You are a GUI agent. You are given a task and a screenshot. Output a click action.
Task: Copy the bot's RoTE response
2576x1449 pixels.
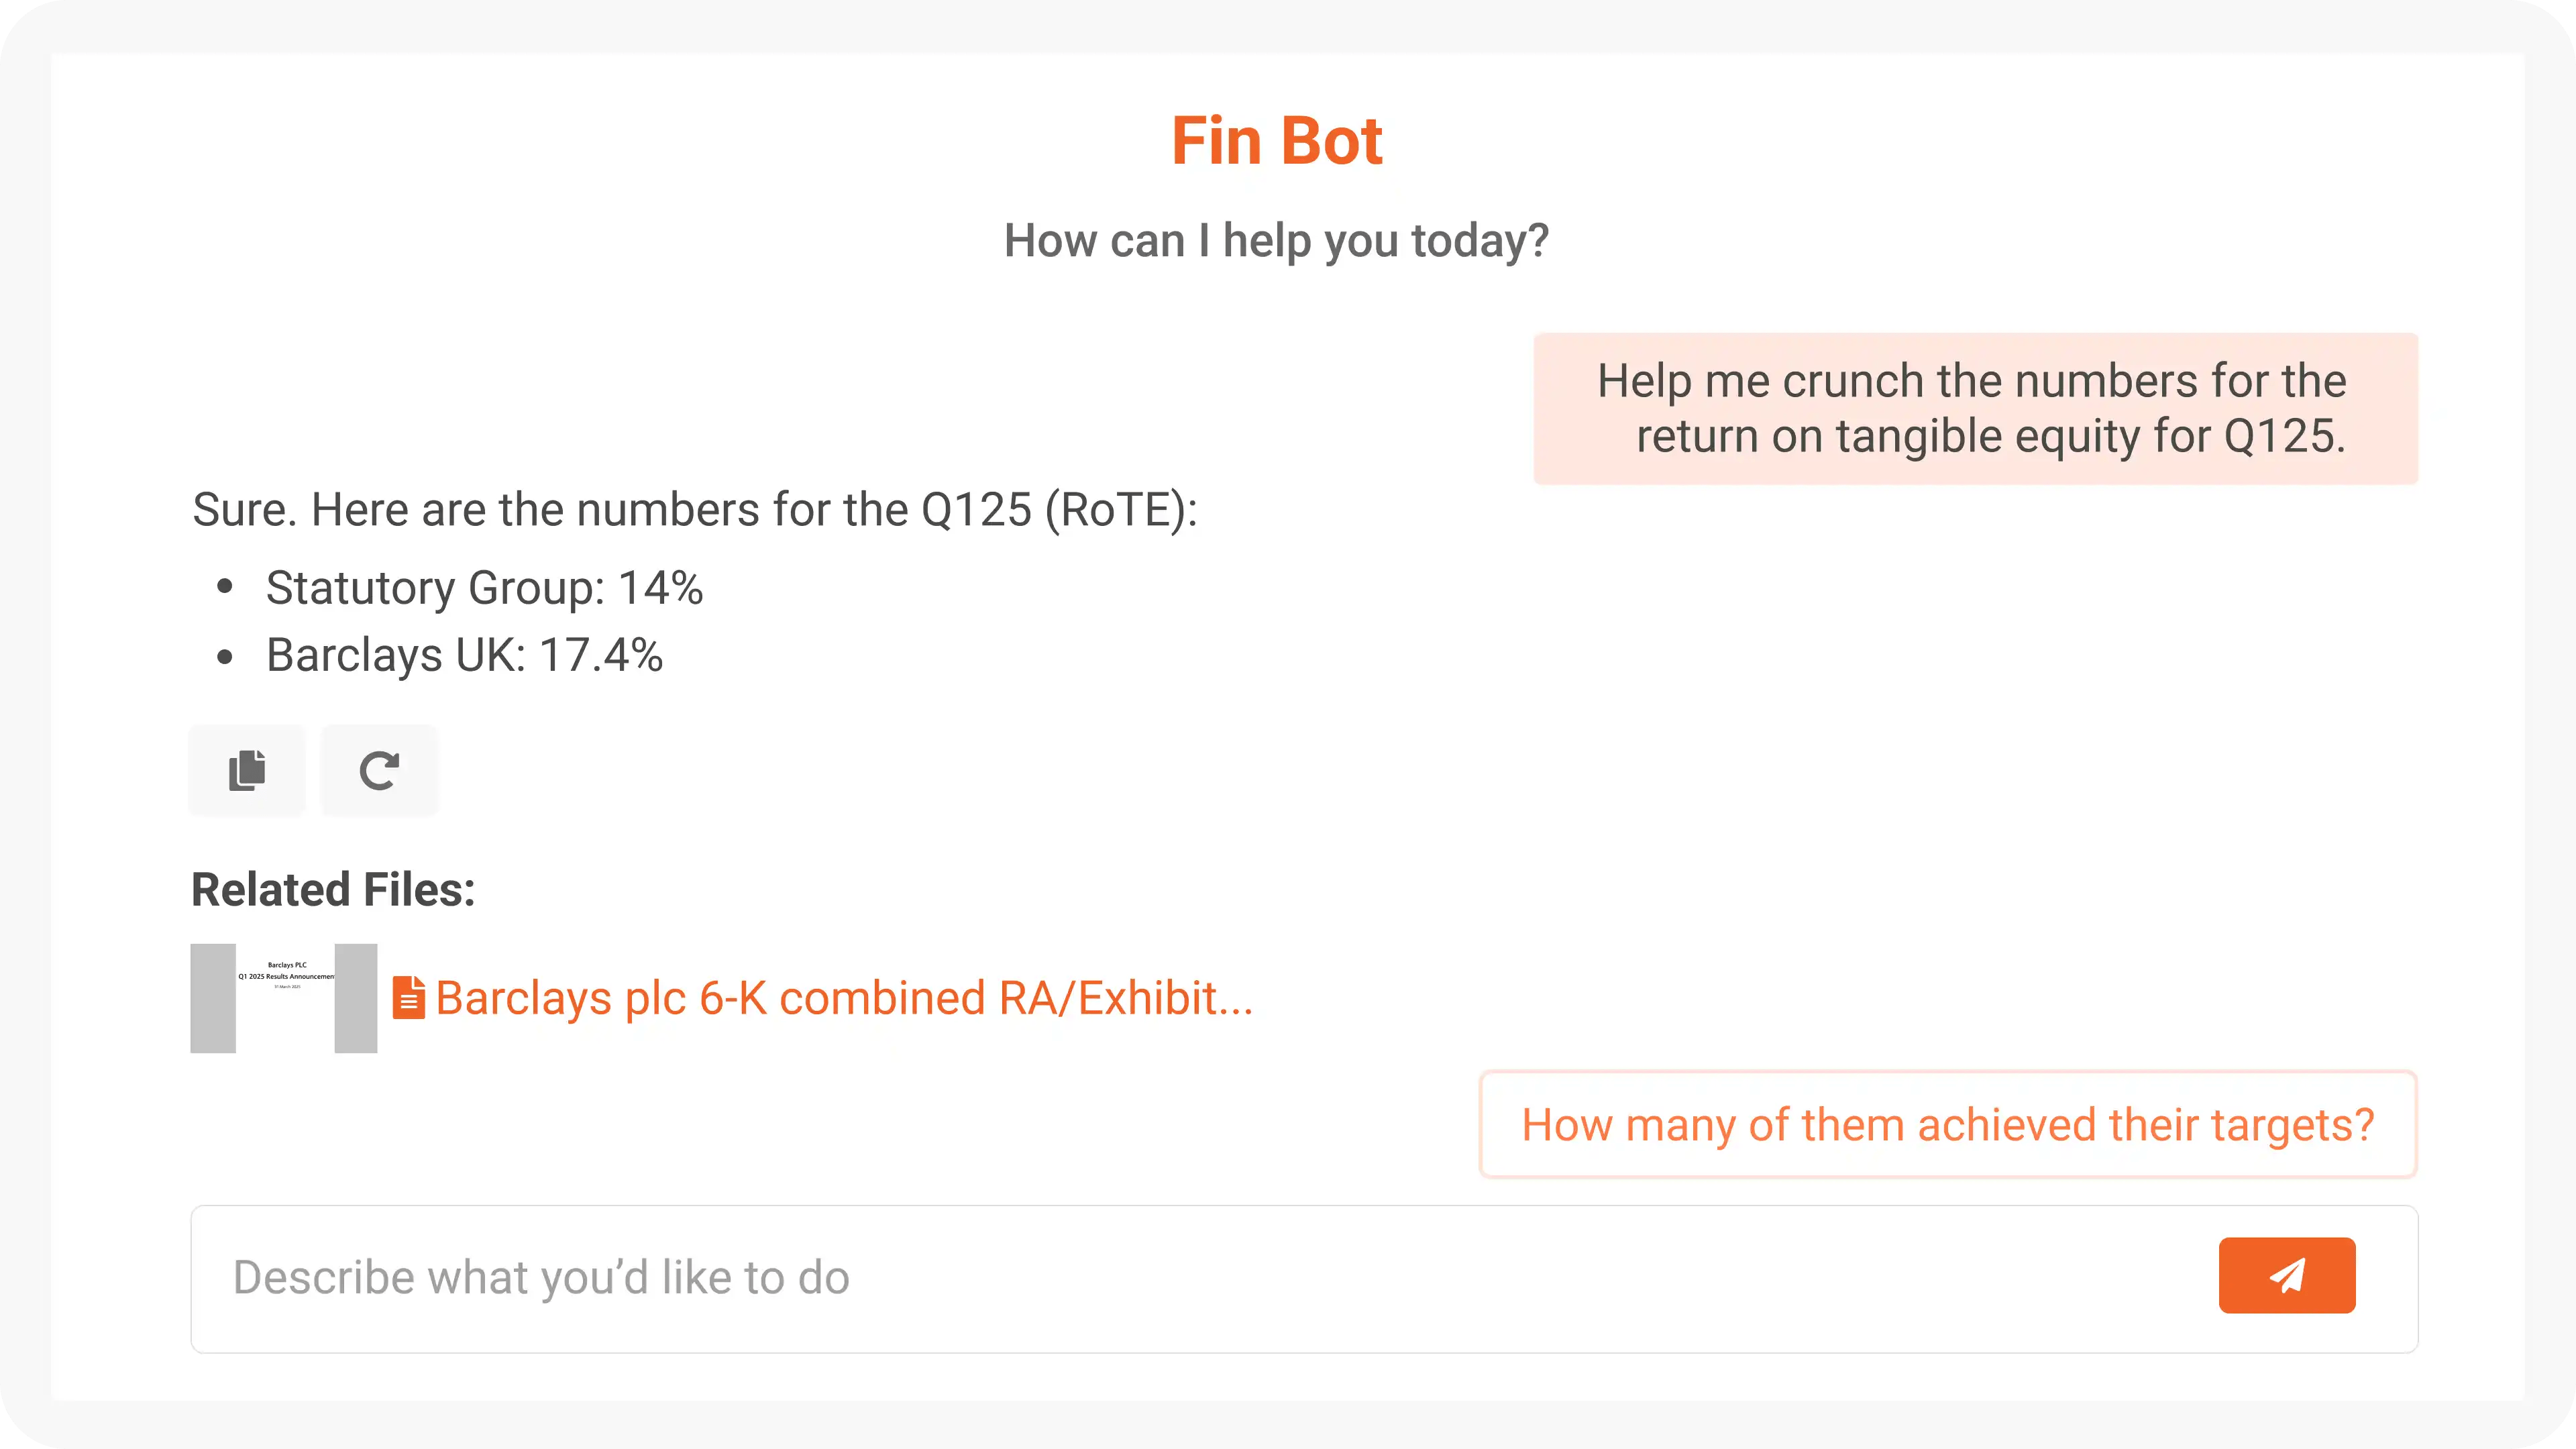tap(247, 770)
